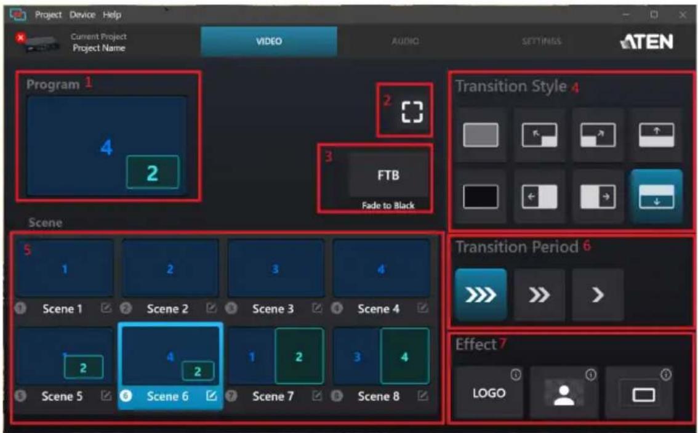Click the full screen preview icon
Screen dimensions: 698x433
(412, 112)
